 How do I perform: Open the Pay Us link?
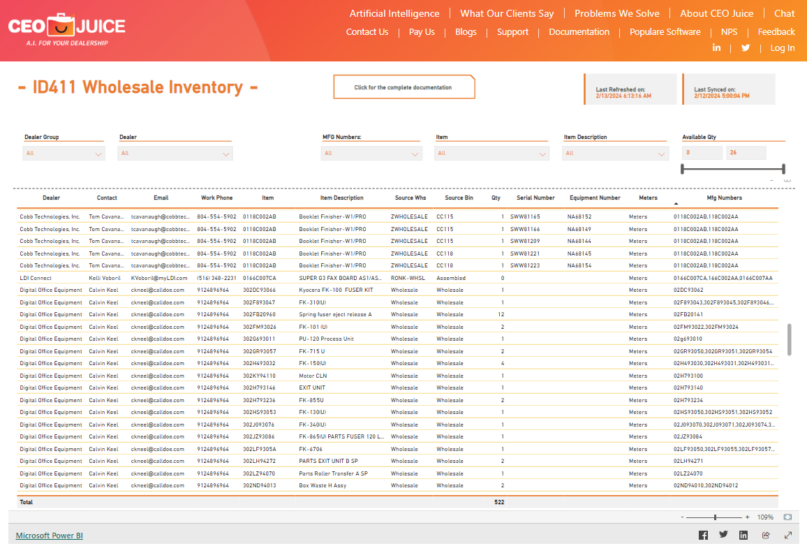pyautogui.click(x=422, y=32)
